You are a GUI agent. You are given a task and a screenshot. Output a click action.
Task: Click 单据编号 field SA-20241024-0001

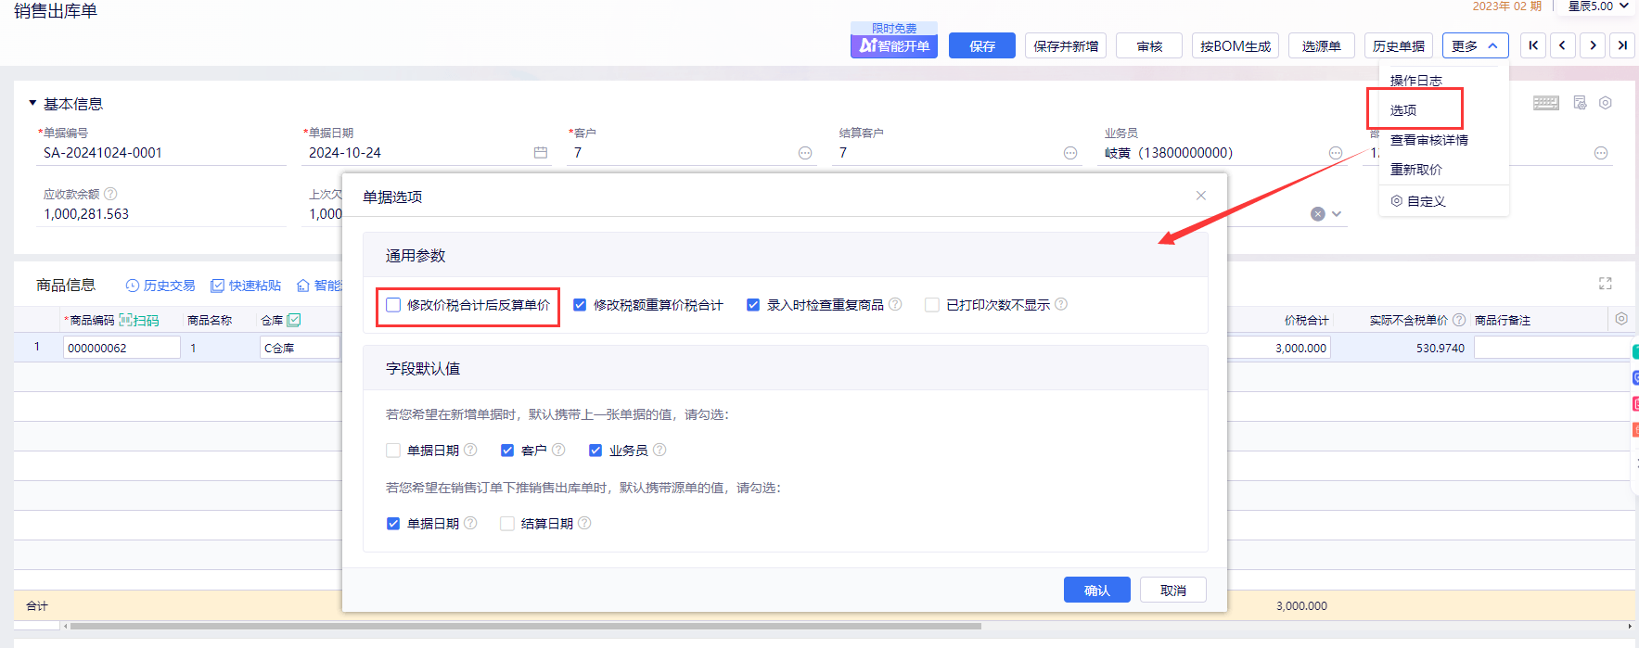[x=162, y=153]
